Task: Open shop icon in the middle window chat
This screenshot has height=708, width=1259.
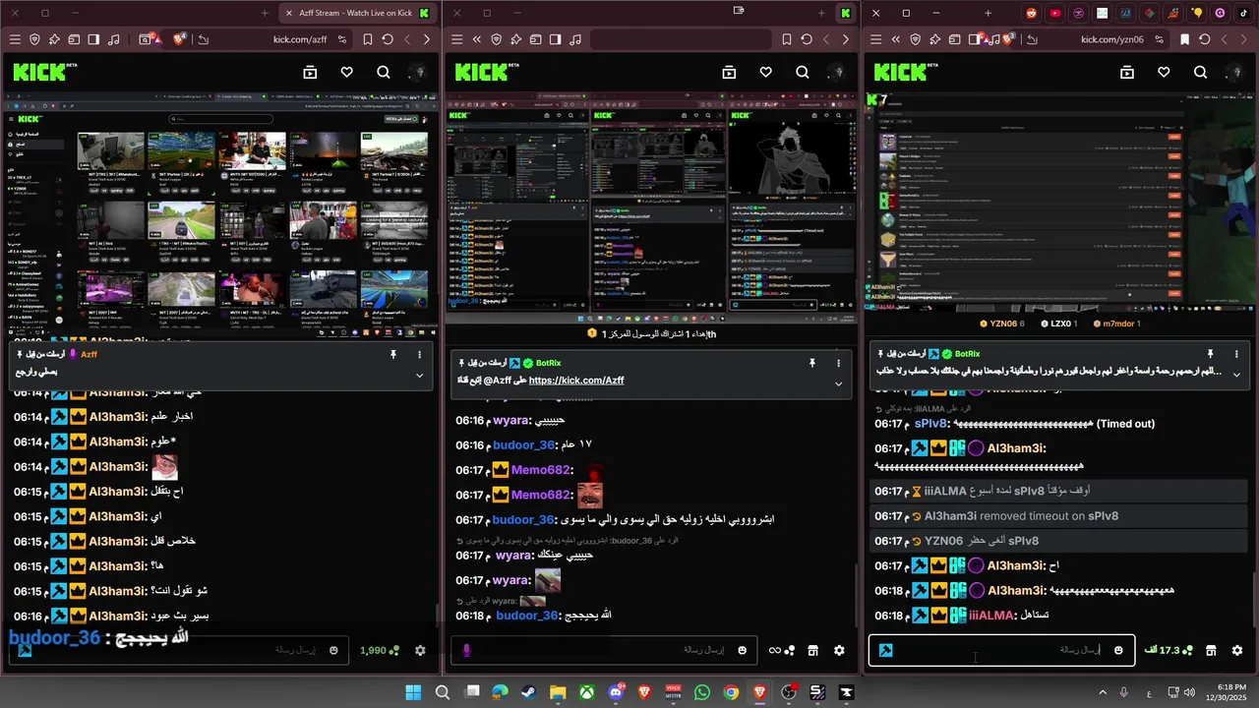Action: [x=813, y=650]
